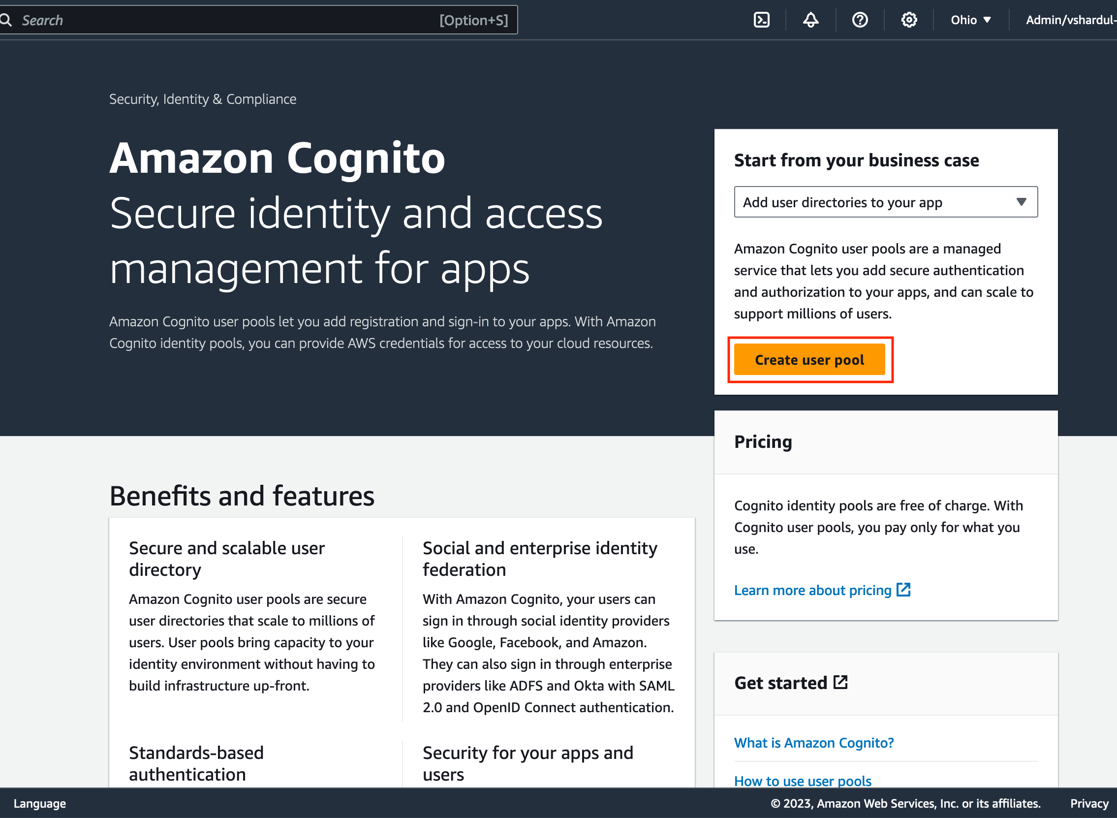The height and width of the screenshot is (818, 1117).
Task: Select the dropdown arrow on Add user directories
Action: [1022, 202]
